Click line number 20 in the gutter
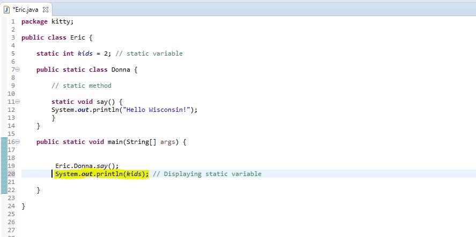This screenshot has width=476, height=237. (x=11, y=174)
